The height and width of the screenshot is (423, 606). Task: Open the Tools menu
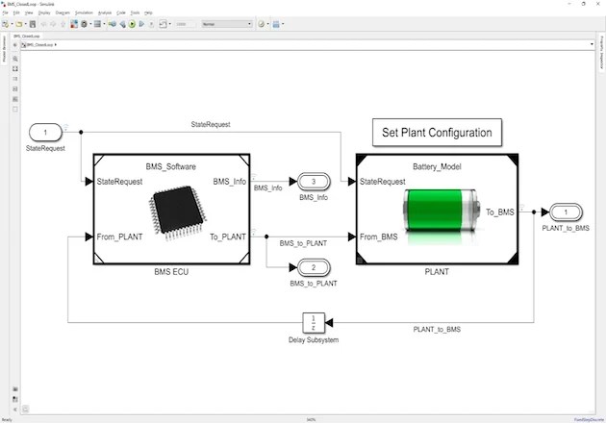(x=135, y=12)
